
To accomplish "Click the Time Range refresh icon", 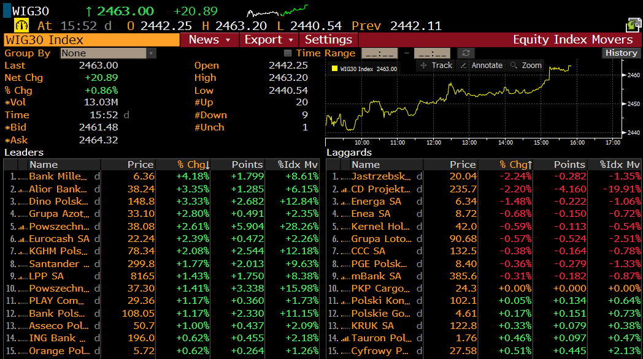I will (466, 53).
